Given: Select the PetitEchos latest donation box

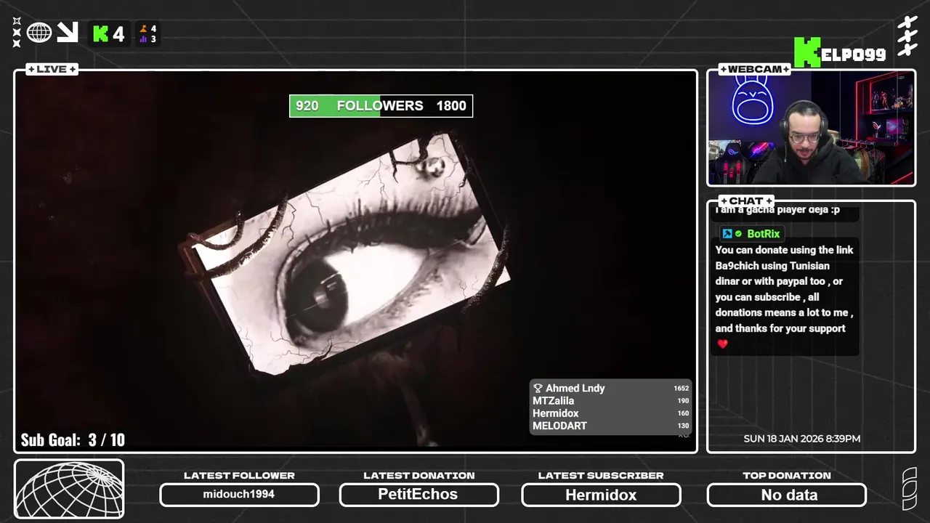Looking at the screenshot, I should pos(418,495).
